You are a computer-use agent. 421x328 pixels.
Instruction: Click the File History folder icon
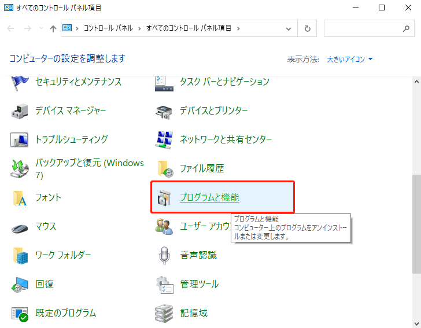coord(165,169)
